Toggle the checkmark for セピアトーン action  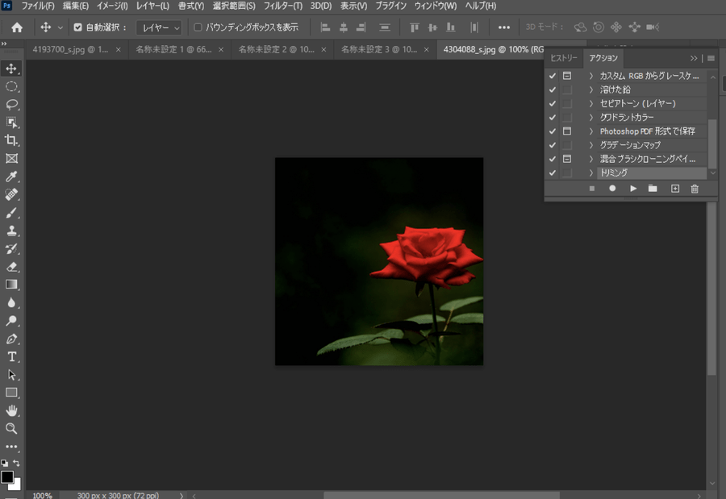point(553,103)
